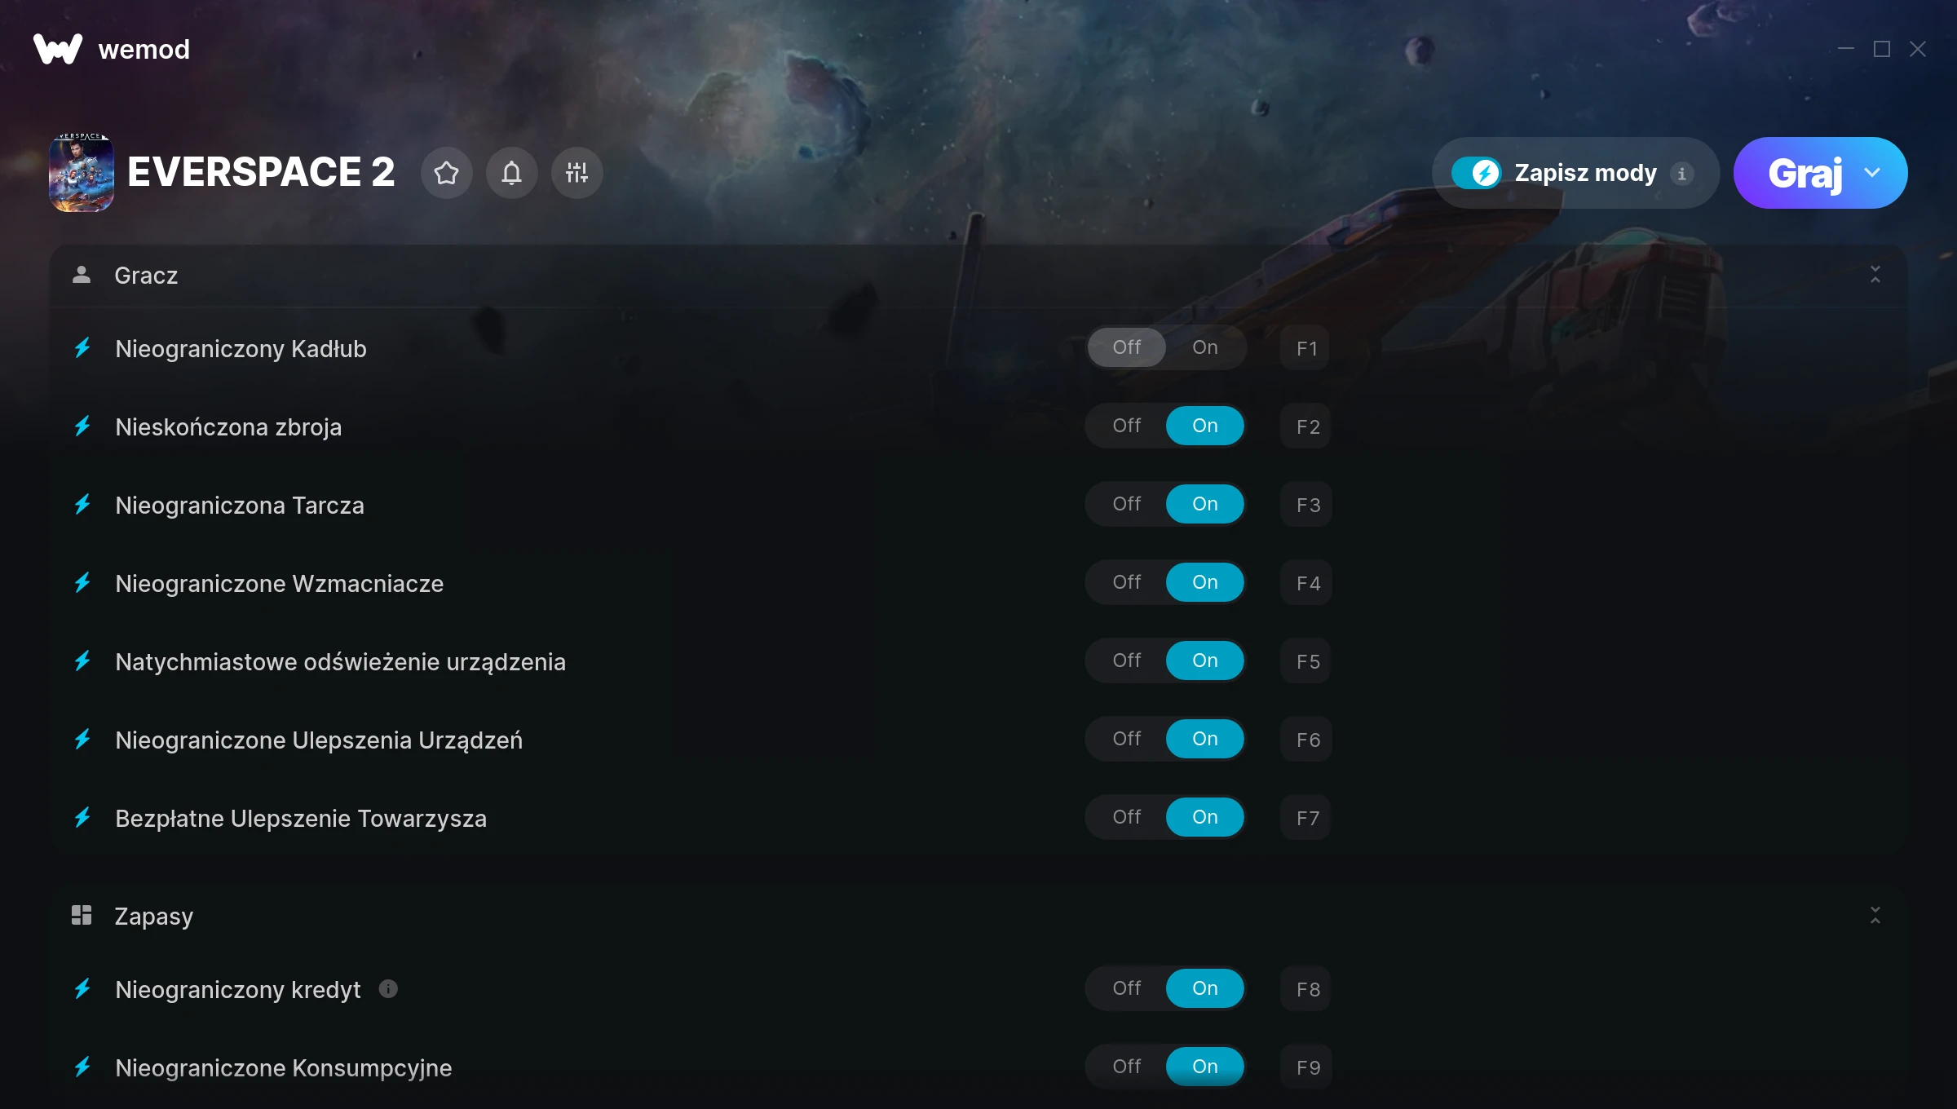
Task: Click the WeMod logo icon
Action: pos(58,49)
